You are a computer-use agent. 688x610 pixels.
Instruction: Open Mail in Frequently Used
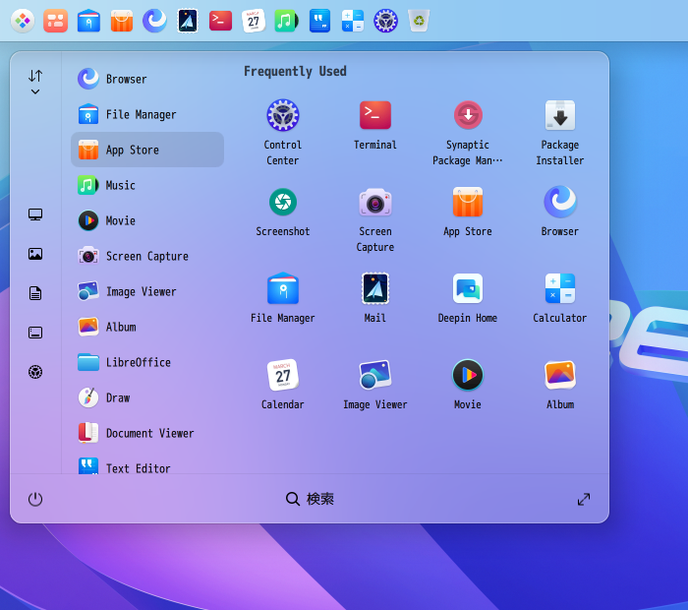click(375, 289)
